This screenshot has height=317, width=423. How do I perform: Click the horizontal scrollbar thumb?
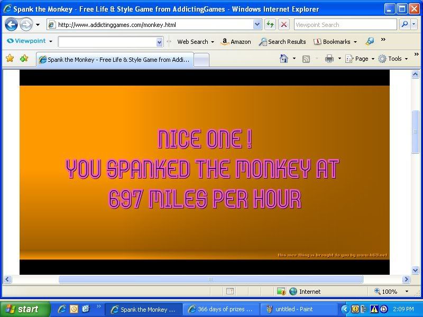click(210, 279)
